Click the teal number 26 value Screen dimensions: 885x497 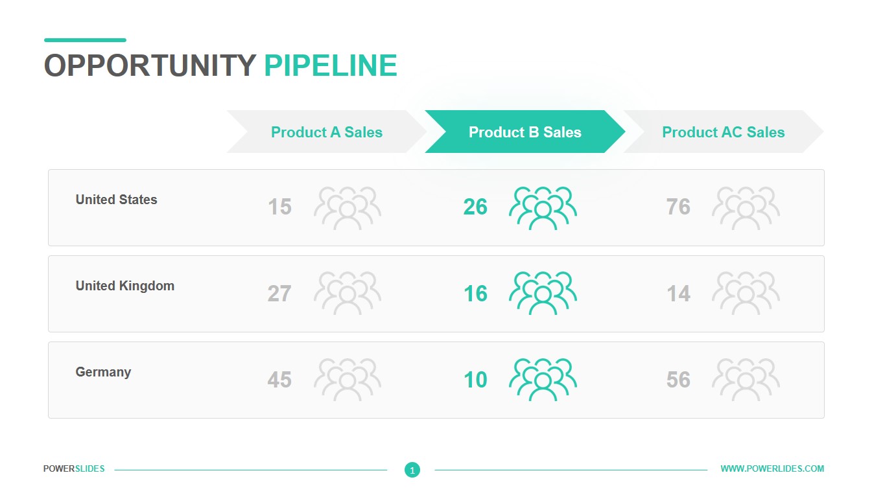coord(475,207)
